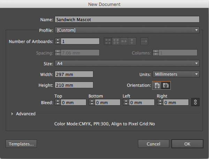Click the OK button
209x159 pixels.
(x=187, y=144)
